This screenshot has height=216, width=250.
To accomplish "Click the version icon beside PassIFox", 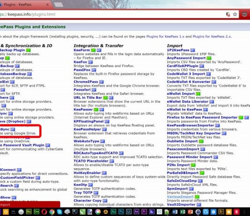I will point(94,70).
